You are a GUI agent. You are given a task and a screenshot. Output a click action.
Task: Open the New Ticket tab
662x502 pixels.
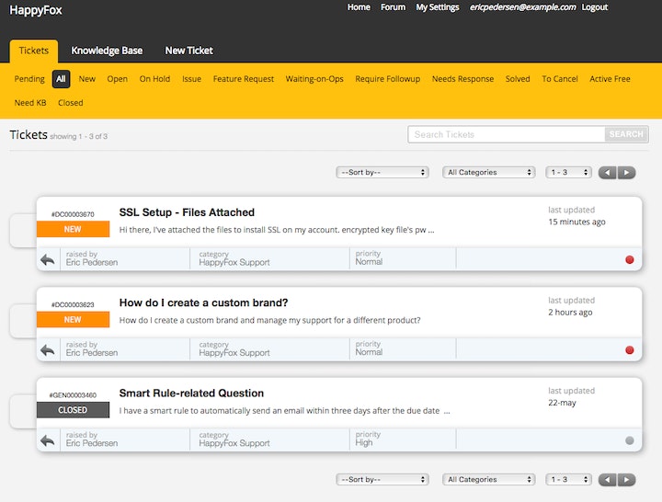(x=189, y=51)
